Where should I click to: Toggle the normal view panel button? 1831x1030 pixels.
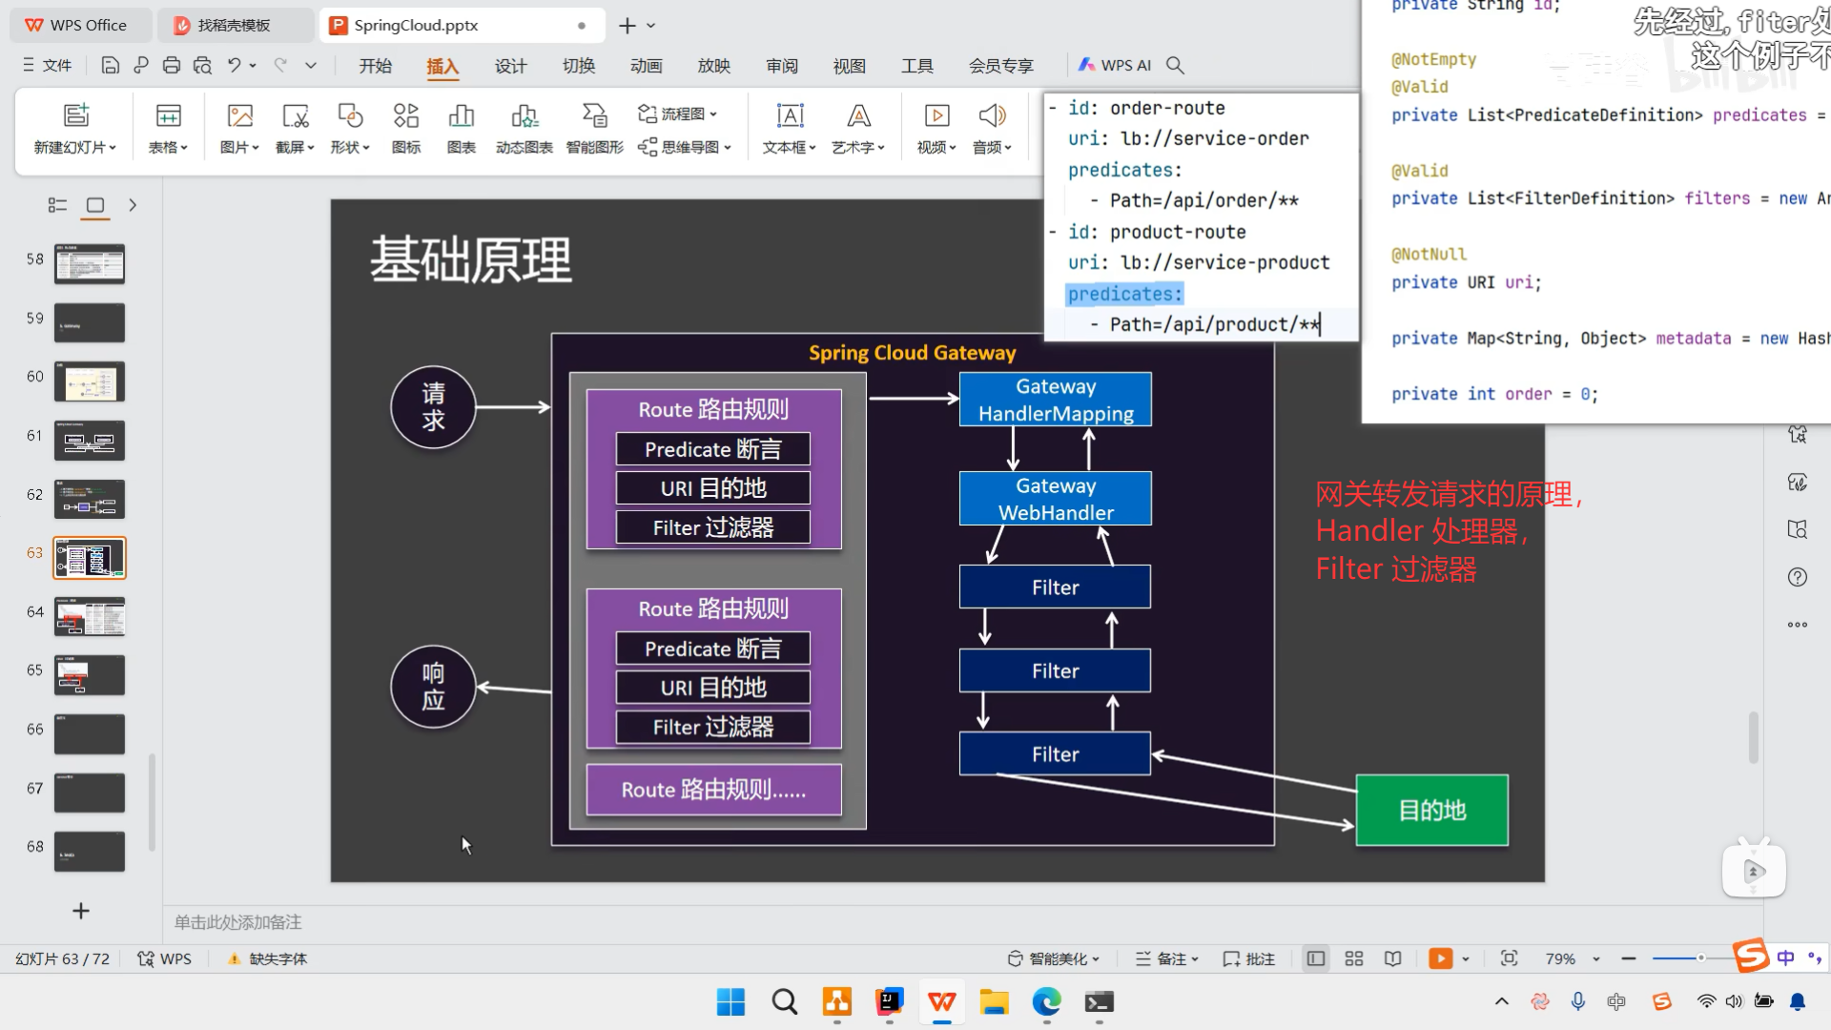pyautogui.click(x=1316, y=958)
